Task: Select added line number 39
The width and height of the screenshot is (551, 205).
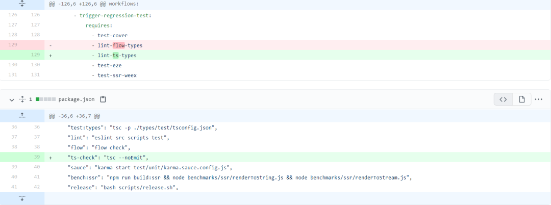Action: click(x=35, y=158)
